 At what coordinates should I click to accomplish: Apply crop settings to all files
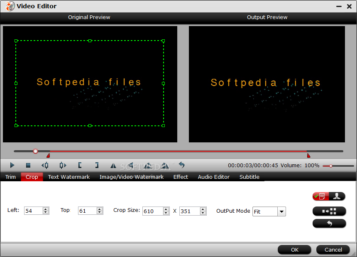329,211
